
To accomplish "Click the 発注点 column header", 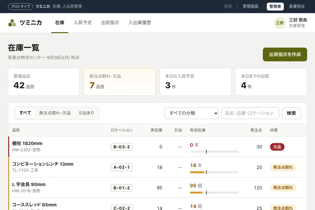I will [256, 130].
